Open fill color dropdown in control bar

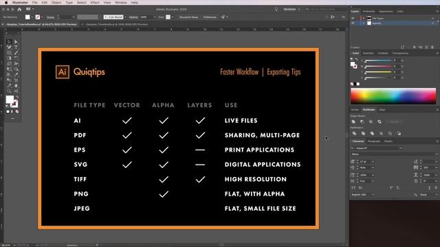point(32,17)
